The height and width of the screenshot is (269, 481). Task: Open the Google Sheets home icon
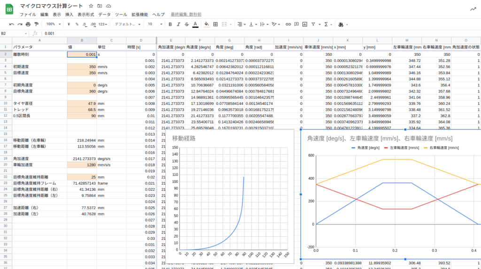[x=9, y=9]
